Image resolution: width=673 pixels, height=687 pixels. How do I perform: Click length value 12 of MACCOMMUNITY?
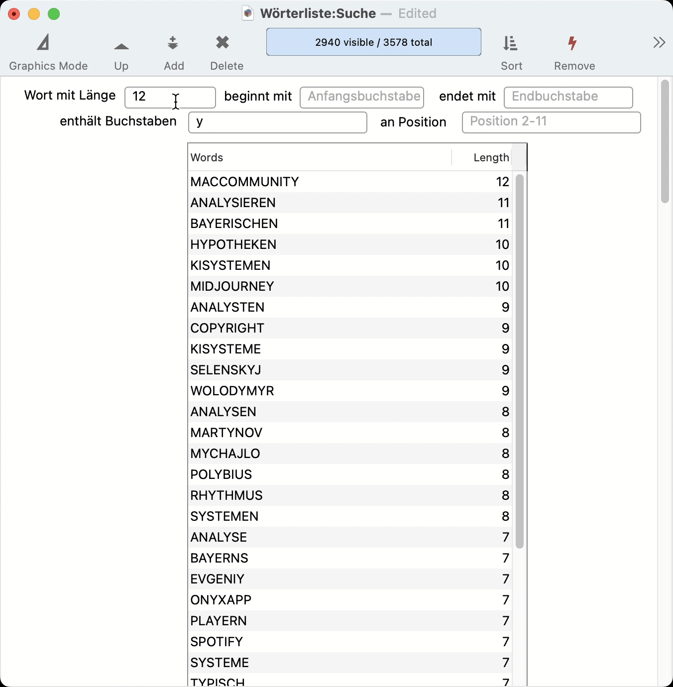pos(503,182)
